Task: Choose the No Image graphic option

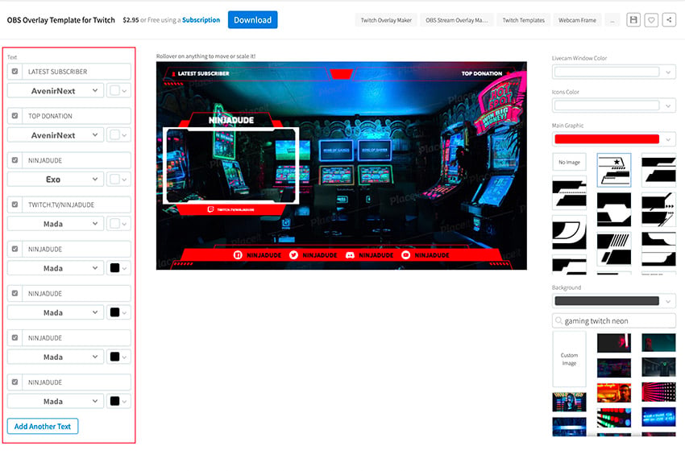Action: (569, 162)
